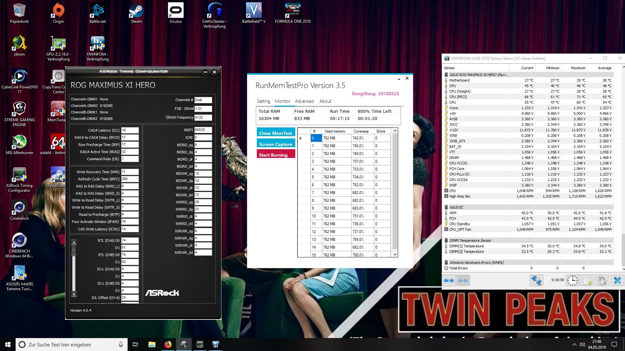Image resolution: width=625 pixels, height=351 pixels.
Task: Open Task View in the taskbar
Action: pyautogui.click(x=135, y=344)
